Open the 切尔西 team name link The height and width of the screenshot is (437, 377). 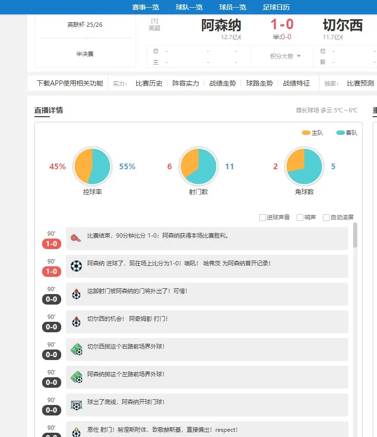pyautogui.click(x=343, y=25)
